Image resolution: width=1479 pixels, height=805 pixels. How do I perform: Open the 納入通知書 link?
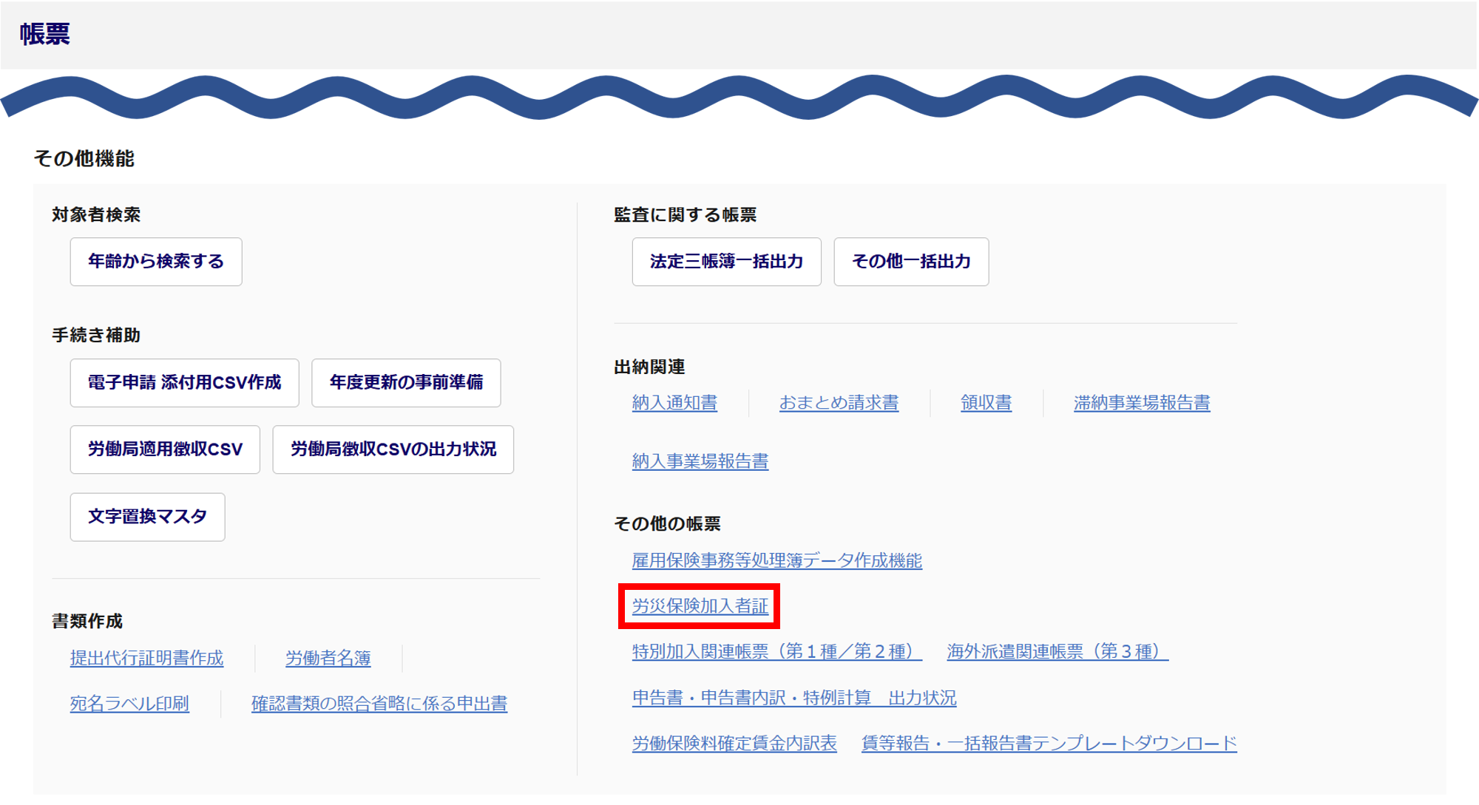coord(674,403)
